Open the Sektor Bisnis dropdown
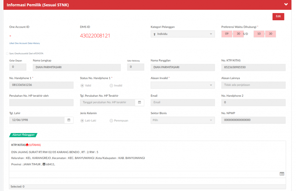 (182, 120)
